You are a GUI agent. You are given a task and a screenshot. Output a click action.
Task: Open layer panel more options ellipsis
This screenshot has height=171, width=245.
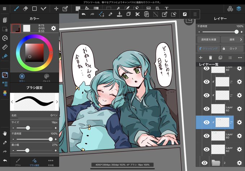[240, 58]
